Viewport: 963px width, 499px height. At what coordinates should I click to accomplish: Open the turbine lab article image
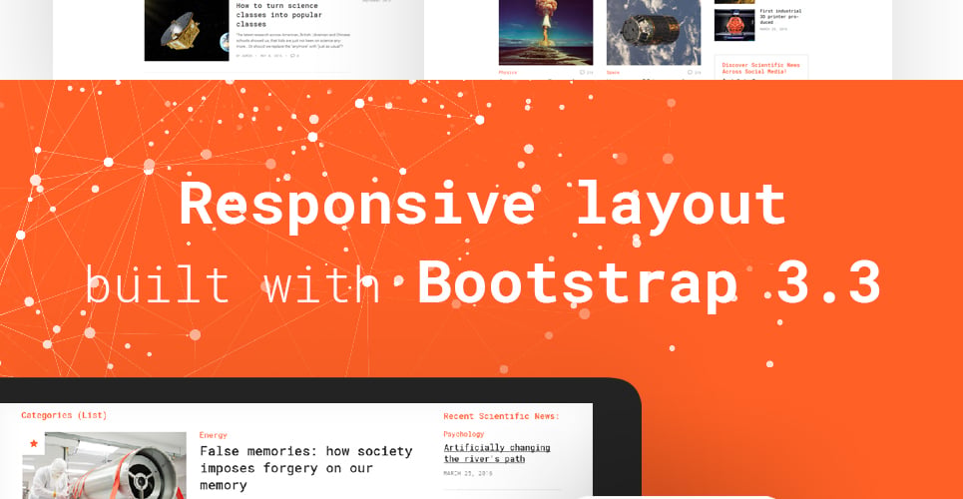[x=105, y=466]
